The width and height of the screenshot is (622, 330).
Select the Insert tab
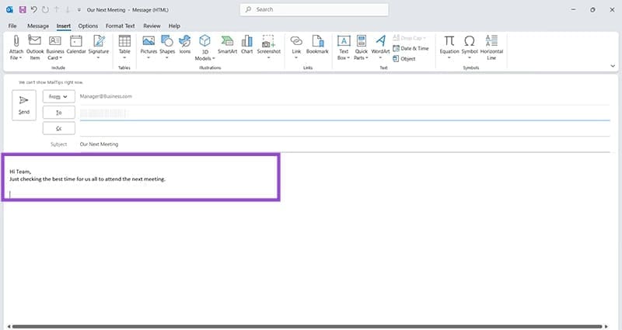[x=64, y=26]
